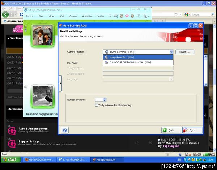Select Image Recorder [DVD] in the list
Screen dimensions: 217x170
pyautogui.click(x=138, y=57)
